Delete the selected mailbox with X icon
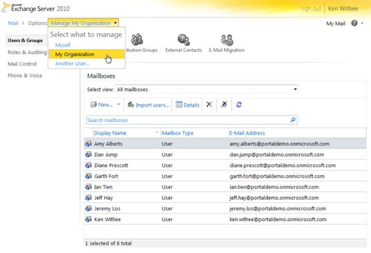 point(209,104)
